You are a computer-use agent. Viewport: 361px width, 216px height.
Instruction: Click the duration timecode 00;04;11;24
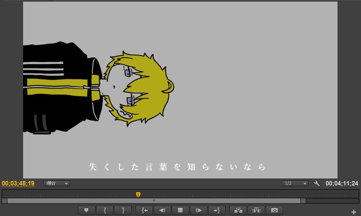tap(342, 183)
